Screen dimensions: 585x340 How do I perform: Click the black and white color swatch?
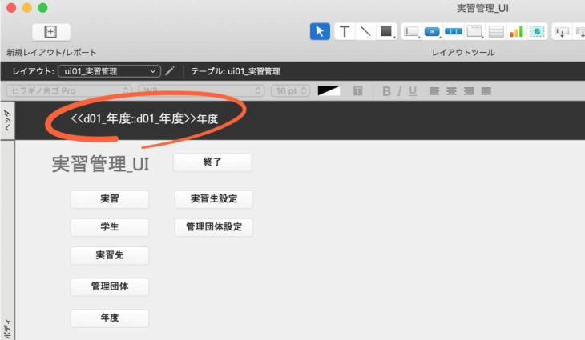tap(329, 91)
